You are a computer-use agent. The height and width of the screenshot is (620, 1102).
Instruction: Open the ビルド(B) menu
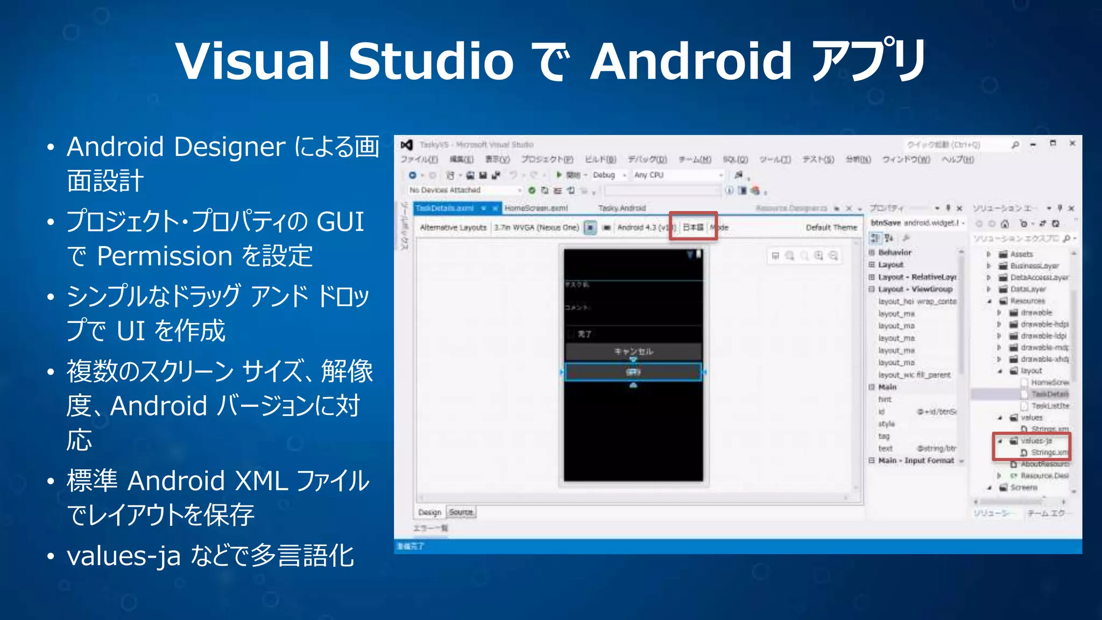(600, 160)
